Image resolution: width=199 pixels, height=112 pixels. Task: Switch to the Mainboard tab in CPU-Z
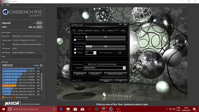pos(88,30)
